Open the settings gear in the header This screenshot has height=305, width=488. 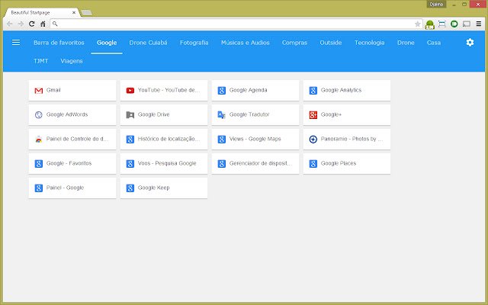(x=470, y=43)
